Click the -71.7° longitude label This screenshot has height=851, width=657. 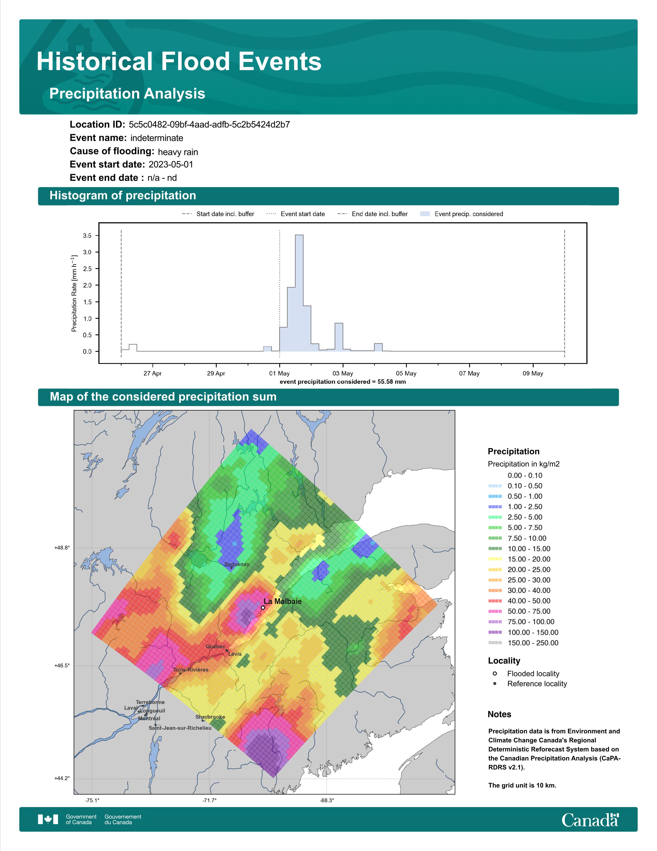coord(209,801)
